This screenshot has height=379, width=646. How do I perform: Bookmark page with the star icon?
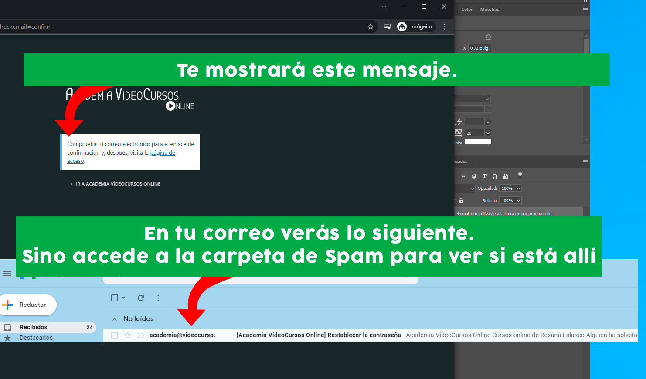click(371, 27)
